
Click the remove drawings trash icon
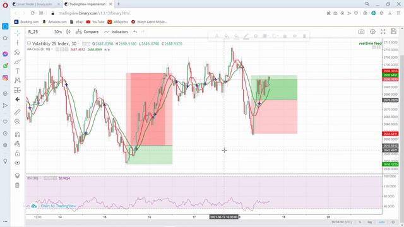(17, 185)
